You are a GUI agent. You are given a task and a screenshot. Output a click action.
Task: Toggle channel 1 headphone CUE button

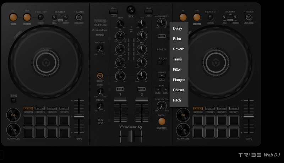click(120, 89)
